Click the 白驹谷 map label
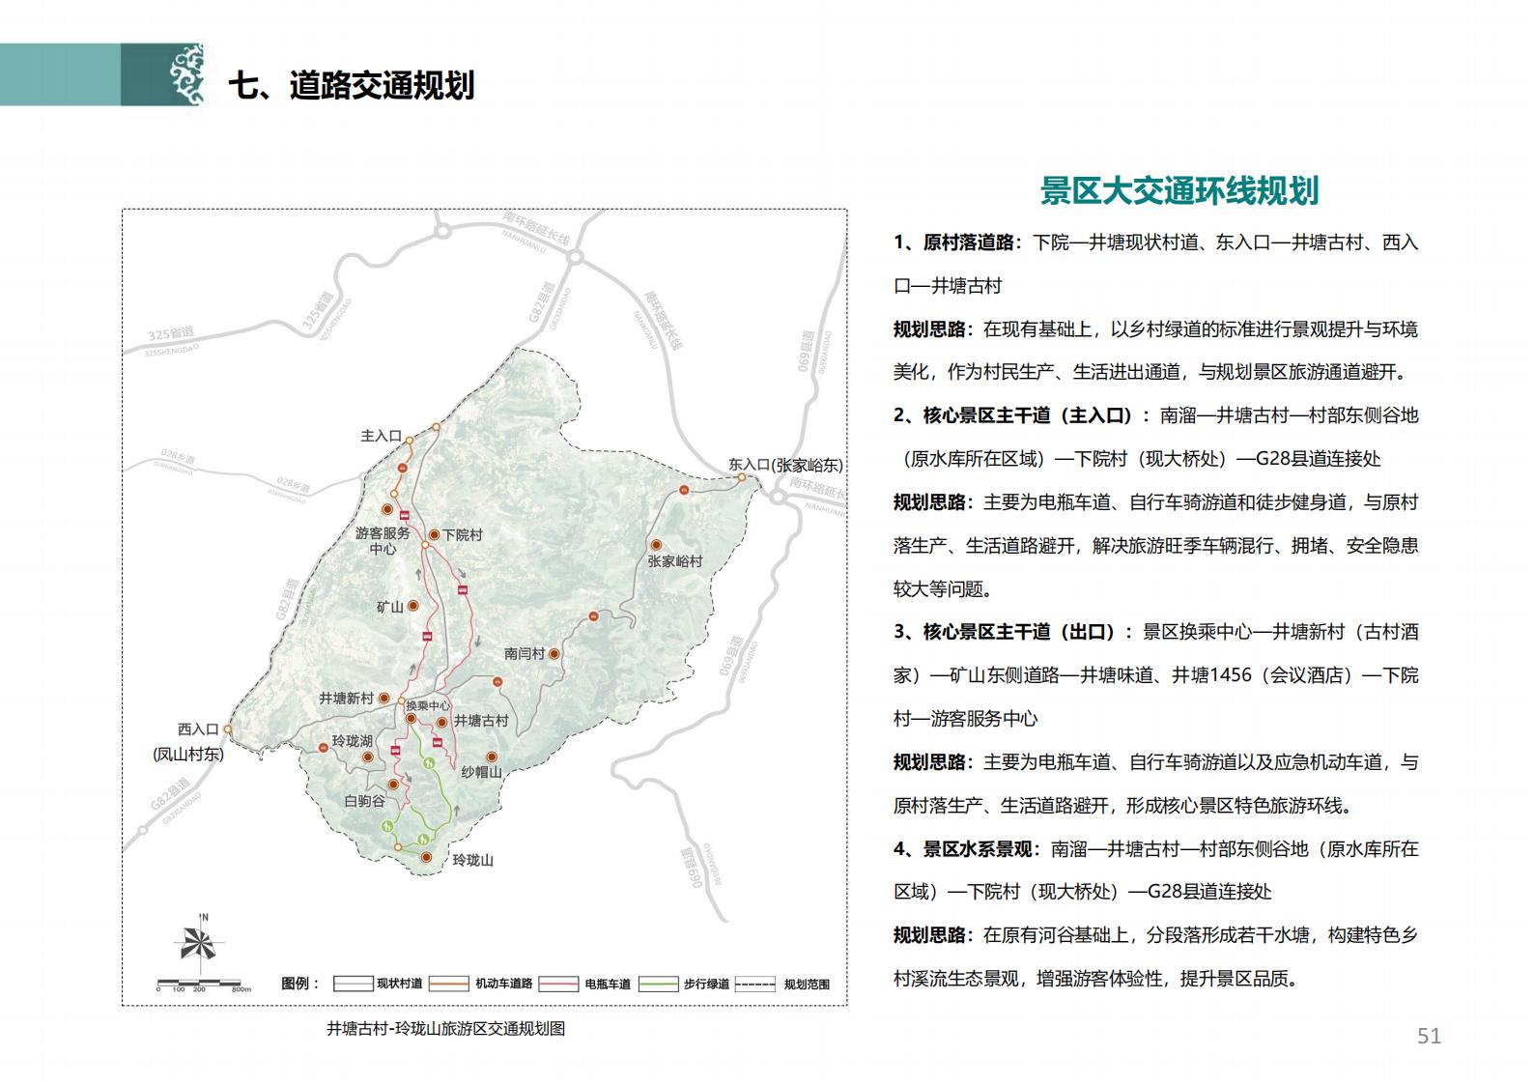The width and height of the screenshot is (1534, 1085). 365,801
